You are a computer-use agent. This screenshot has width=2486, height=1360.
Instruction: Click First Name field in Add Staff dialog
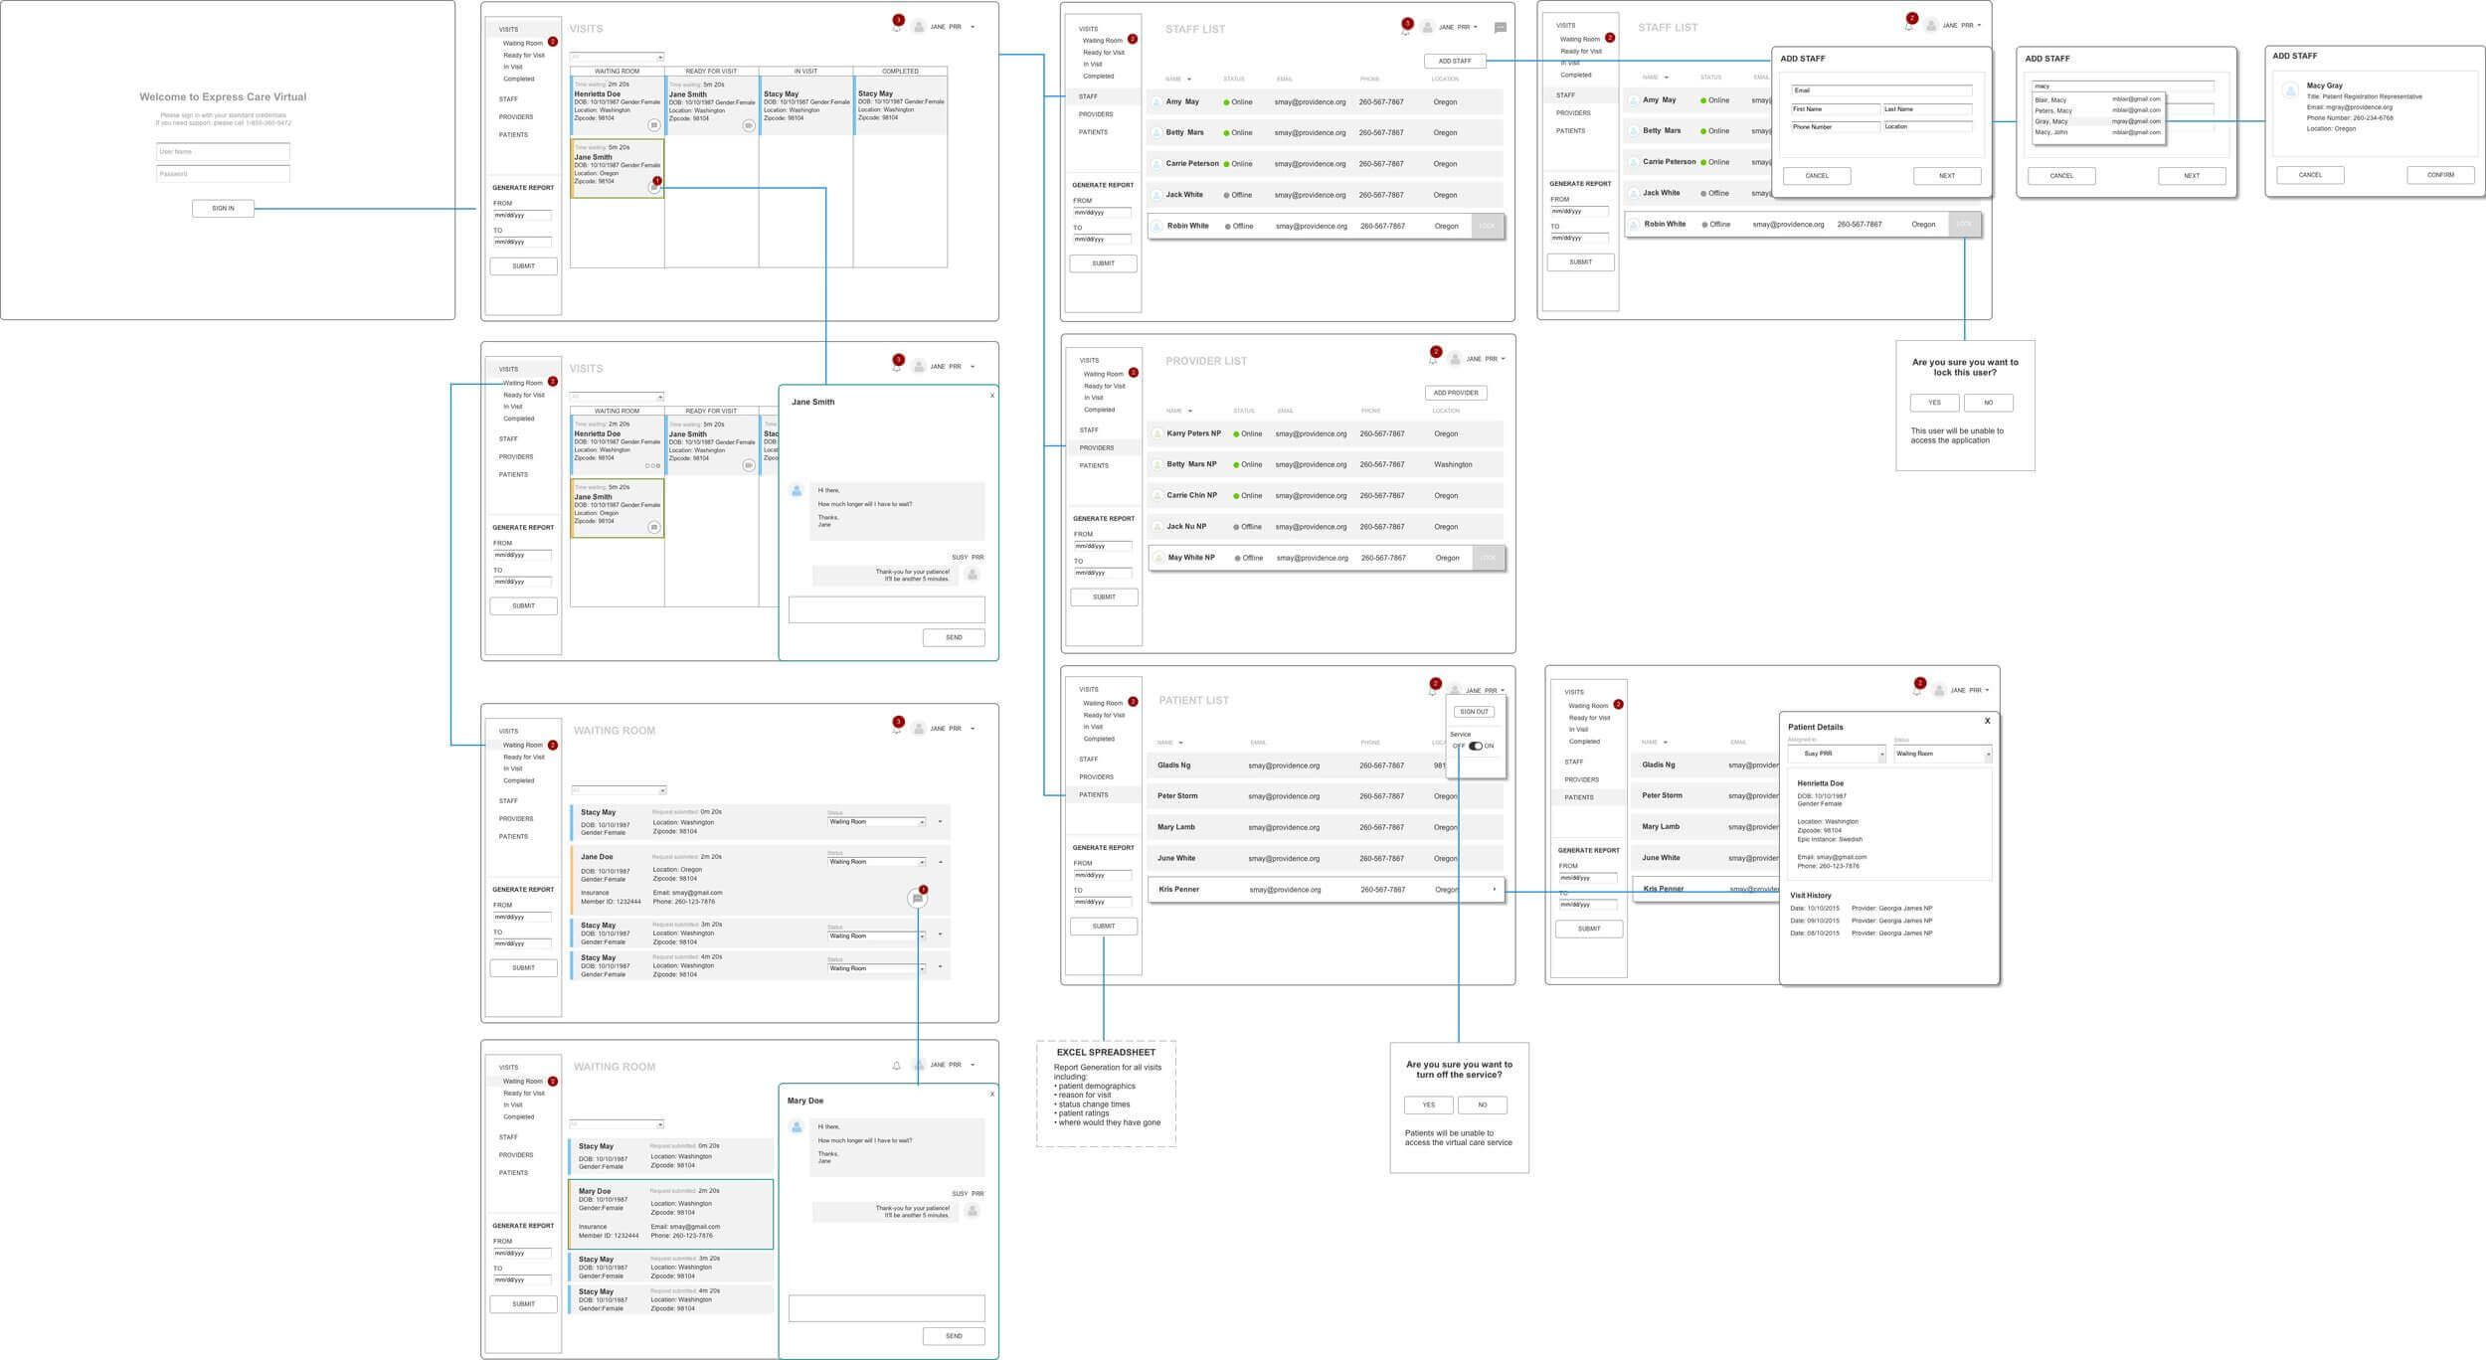click(1836, 109)
